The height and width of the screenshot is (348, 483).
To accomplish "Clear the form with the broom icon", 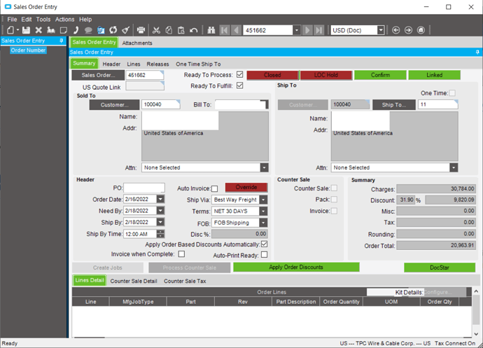I will coord(126,30).
